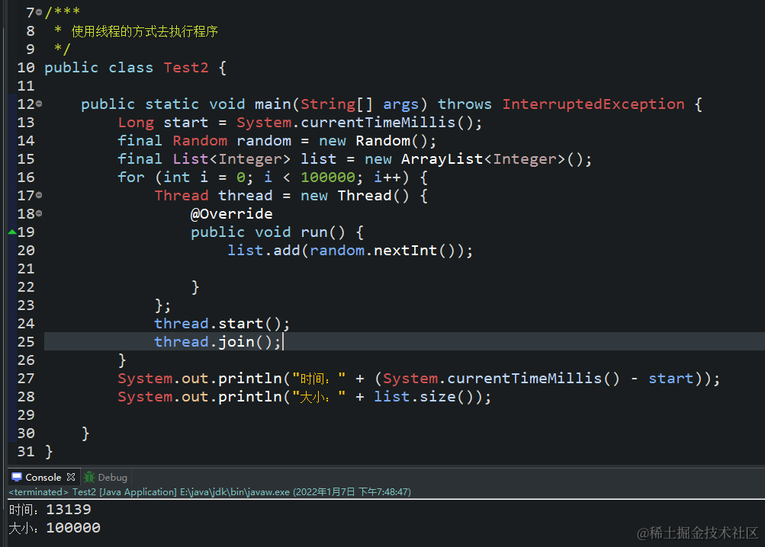
Task: Switch to the Console tab
Action: point(43,477)
